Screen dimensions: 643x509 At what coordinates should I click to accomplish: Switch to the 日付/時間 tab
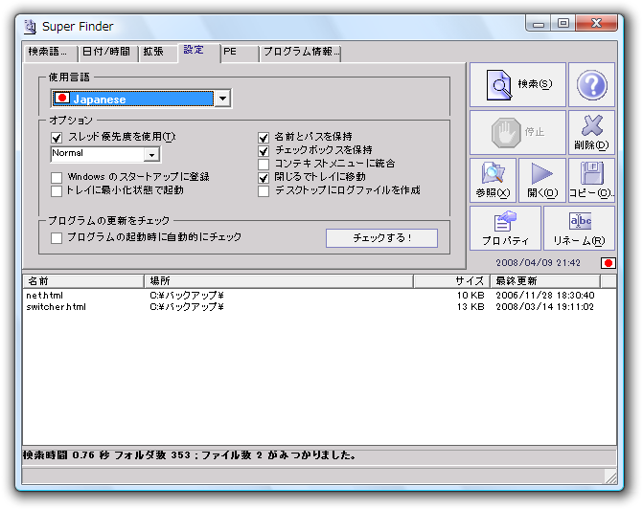point(107,54)
